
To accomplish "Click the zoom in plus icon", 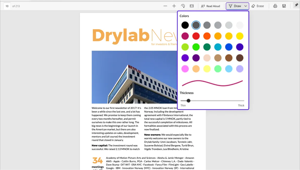I will click(174, 6).
